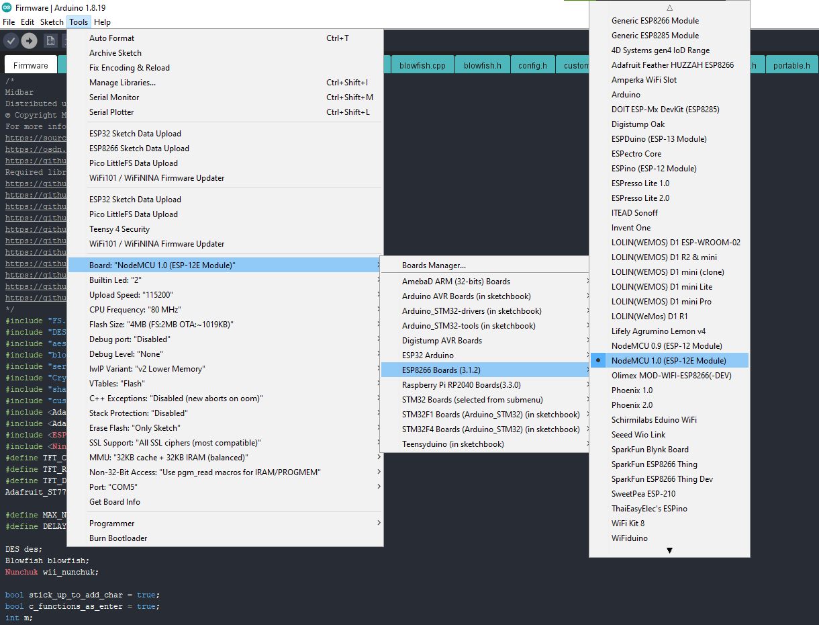Expand the Board NodeMCU 1.0 submenu

tap(226, 265)
